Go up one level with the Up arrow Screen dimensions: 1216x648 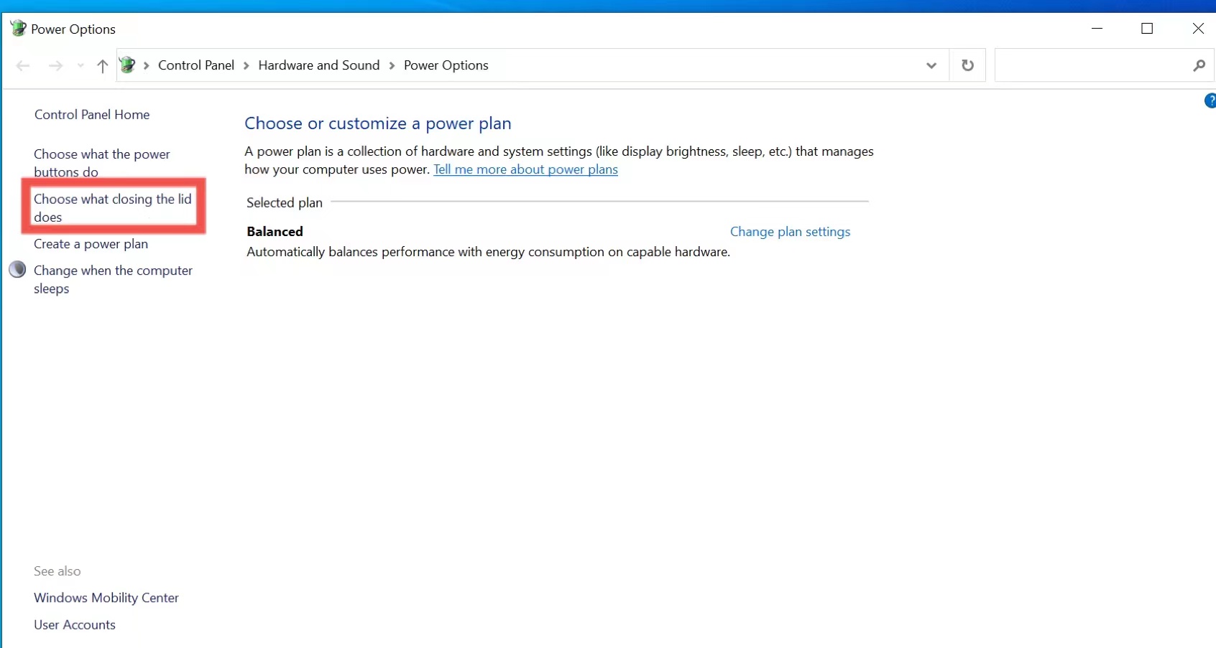(x=103, y=66)
